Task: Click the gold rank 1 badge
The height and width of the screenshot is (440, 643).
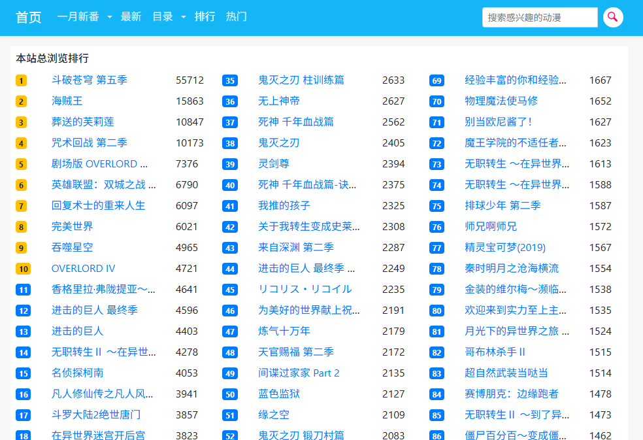Action: pyautogui.click(x=22, y=80)
